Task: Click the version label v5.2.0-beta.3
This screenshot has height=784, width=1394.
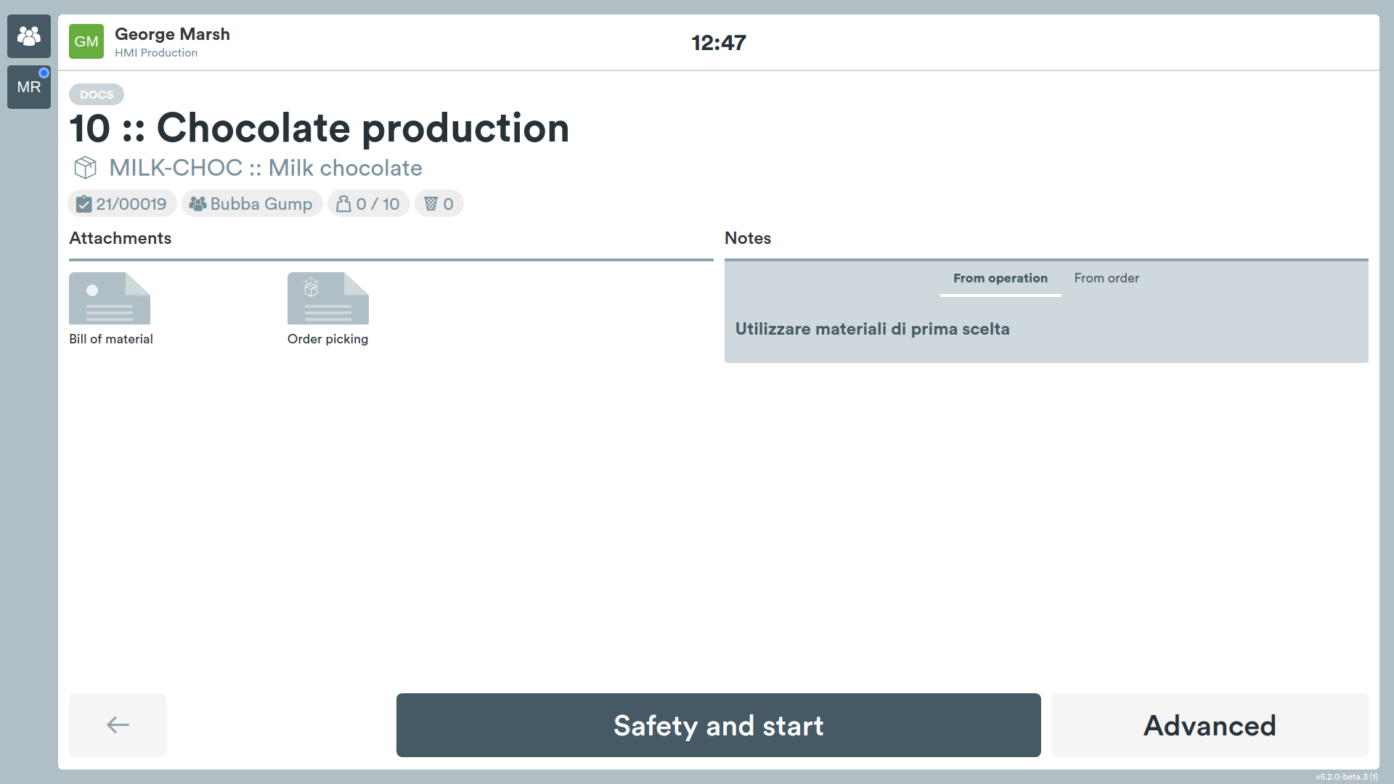Action: 1347,777
